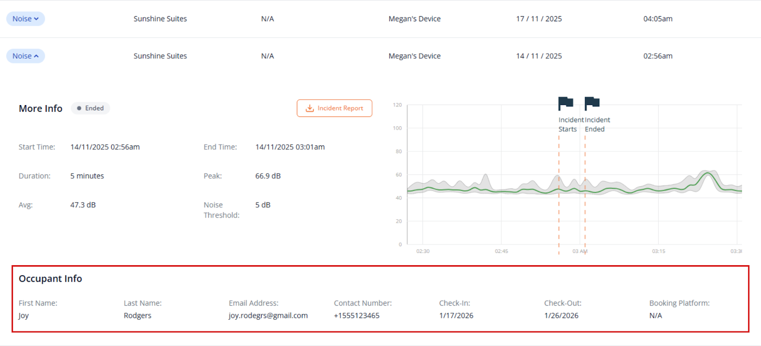Select Megan's Device in the 14/11/2025 row
The image size is (761, 346).
pyautogui.click(x=414, y=56)
